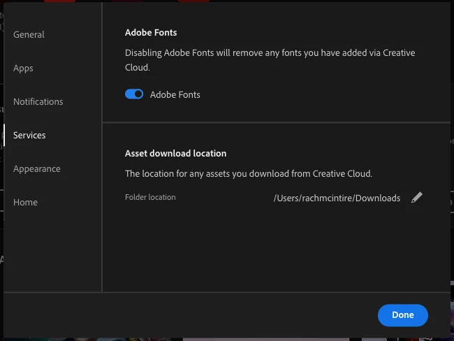
Task: Click the Adobe Fonts toggle label text
Action: (x=175, y=95)
